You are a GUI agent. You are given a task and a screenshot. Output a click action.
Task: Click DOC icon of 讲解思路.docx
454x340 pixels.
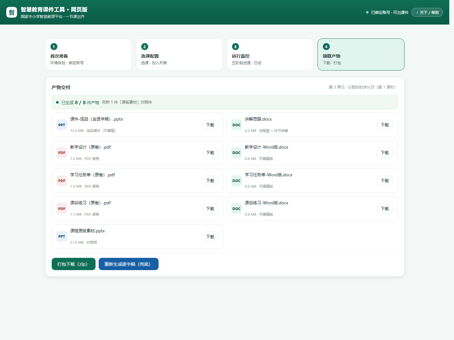[x=236, y=125]
